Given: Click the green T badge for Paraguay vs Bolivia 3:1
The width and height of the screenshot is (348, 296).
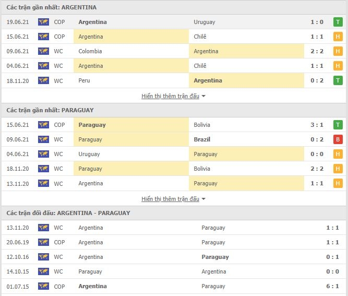Looking at the screenshot, I should click(338, 125).
